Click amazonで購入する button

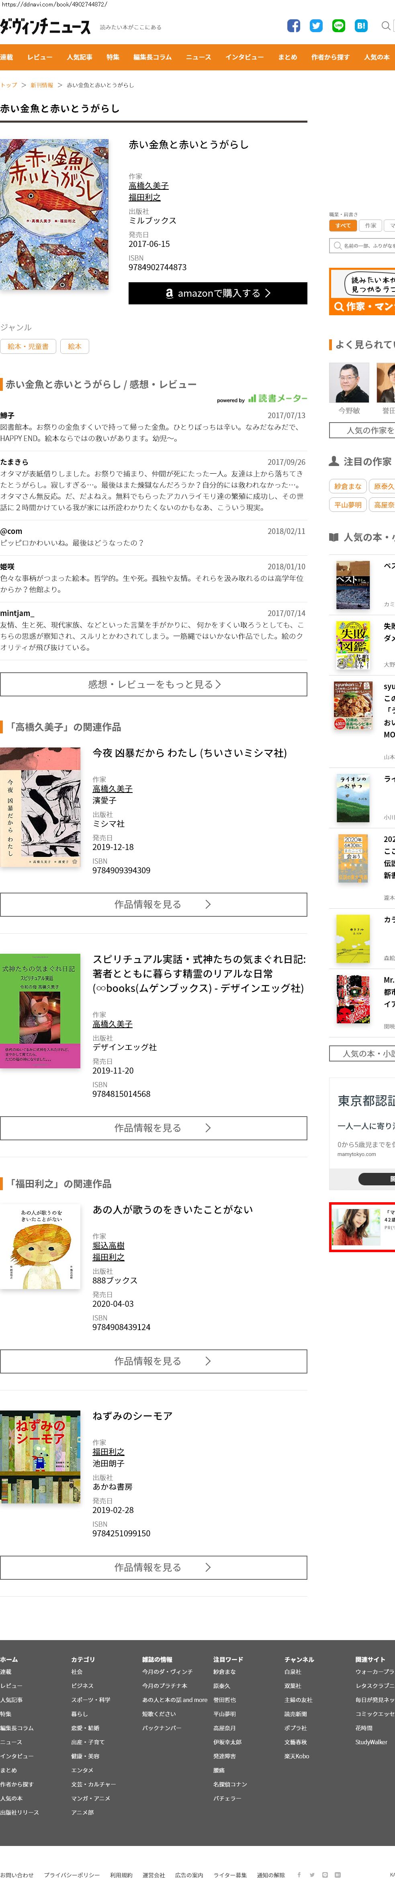coord(218,293)
